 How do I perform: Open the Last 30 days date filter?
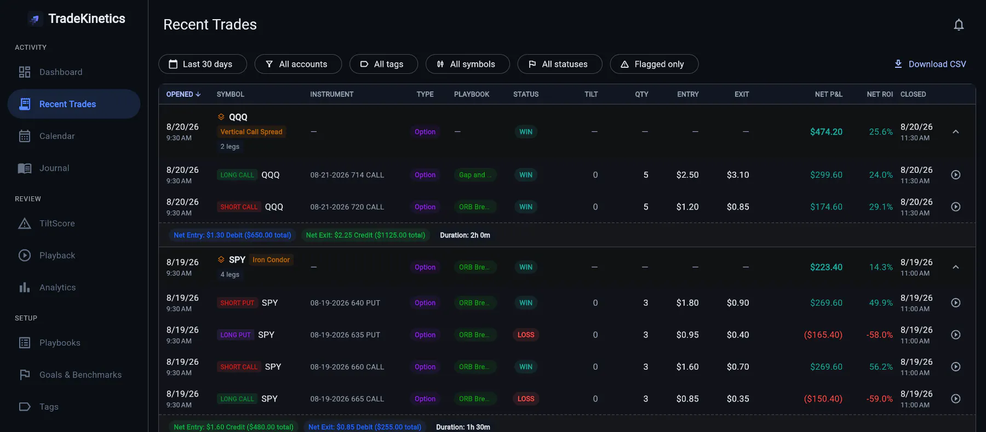coord(203,64)
